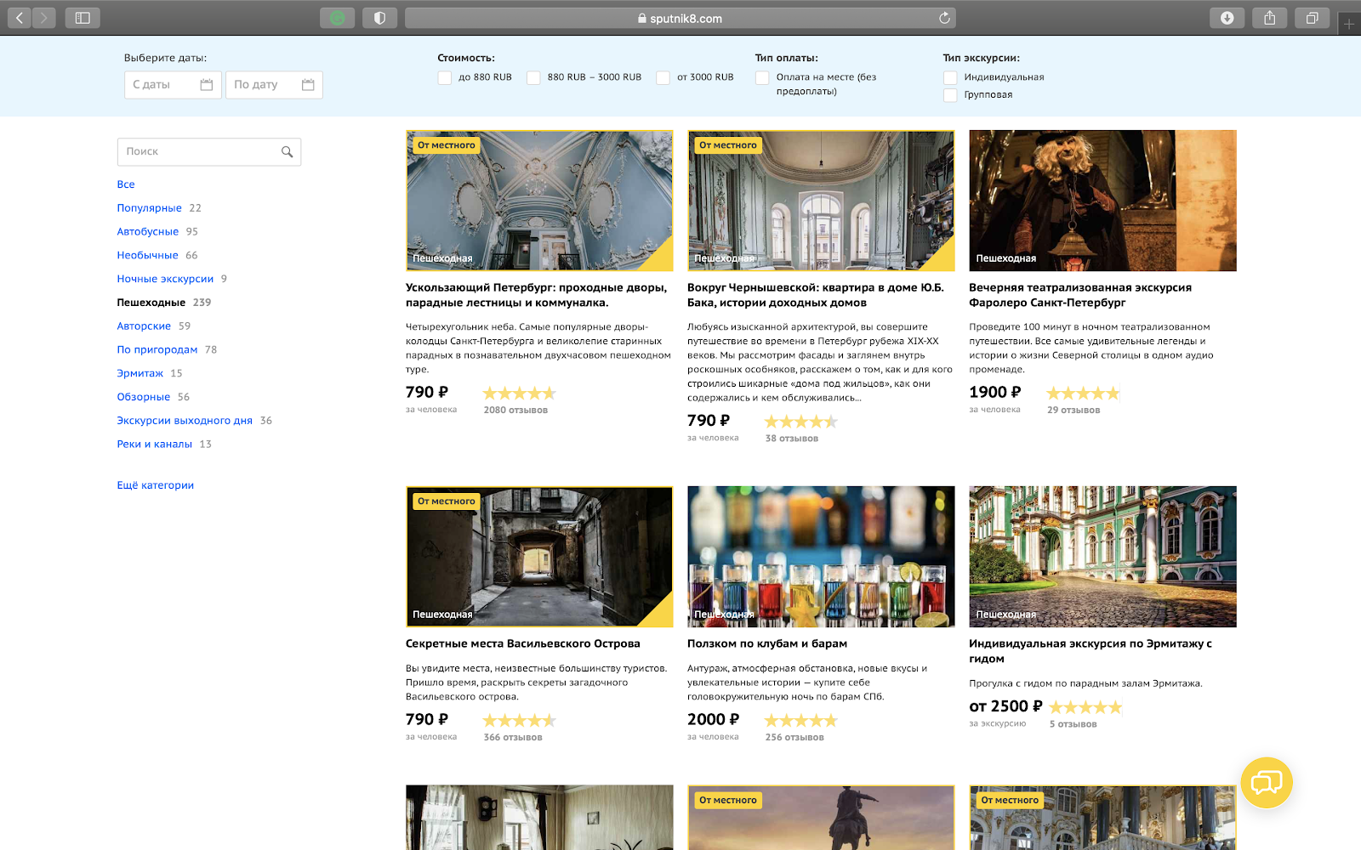Check the 'до 880 RUB' price filter
The width and height of the screenshot is (1361, 850).
(x=445, y=78)
